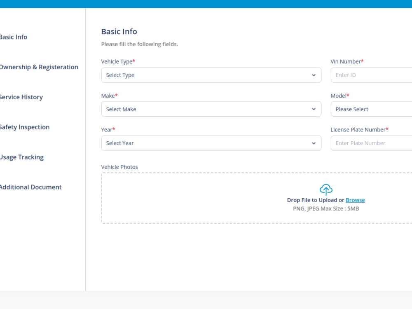Click the Vehicle Type dropdown chevron
The width and height of the screenshot is (412, 309).
314,75
